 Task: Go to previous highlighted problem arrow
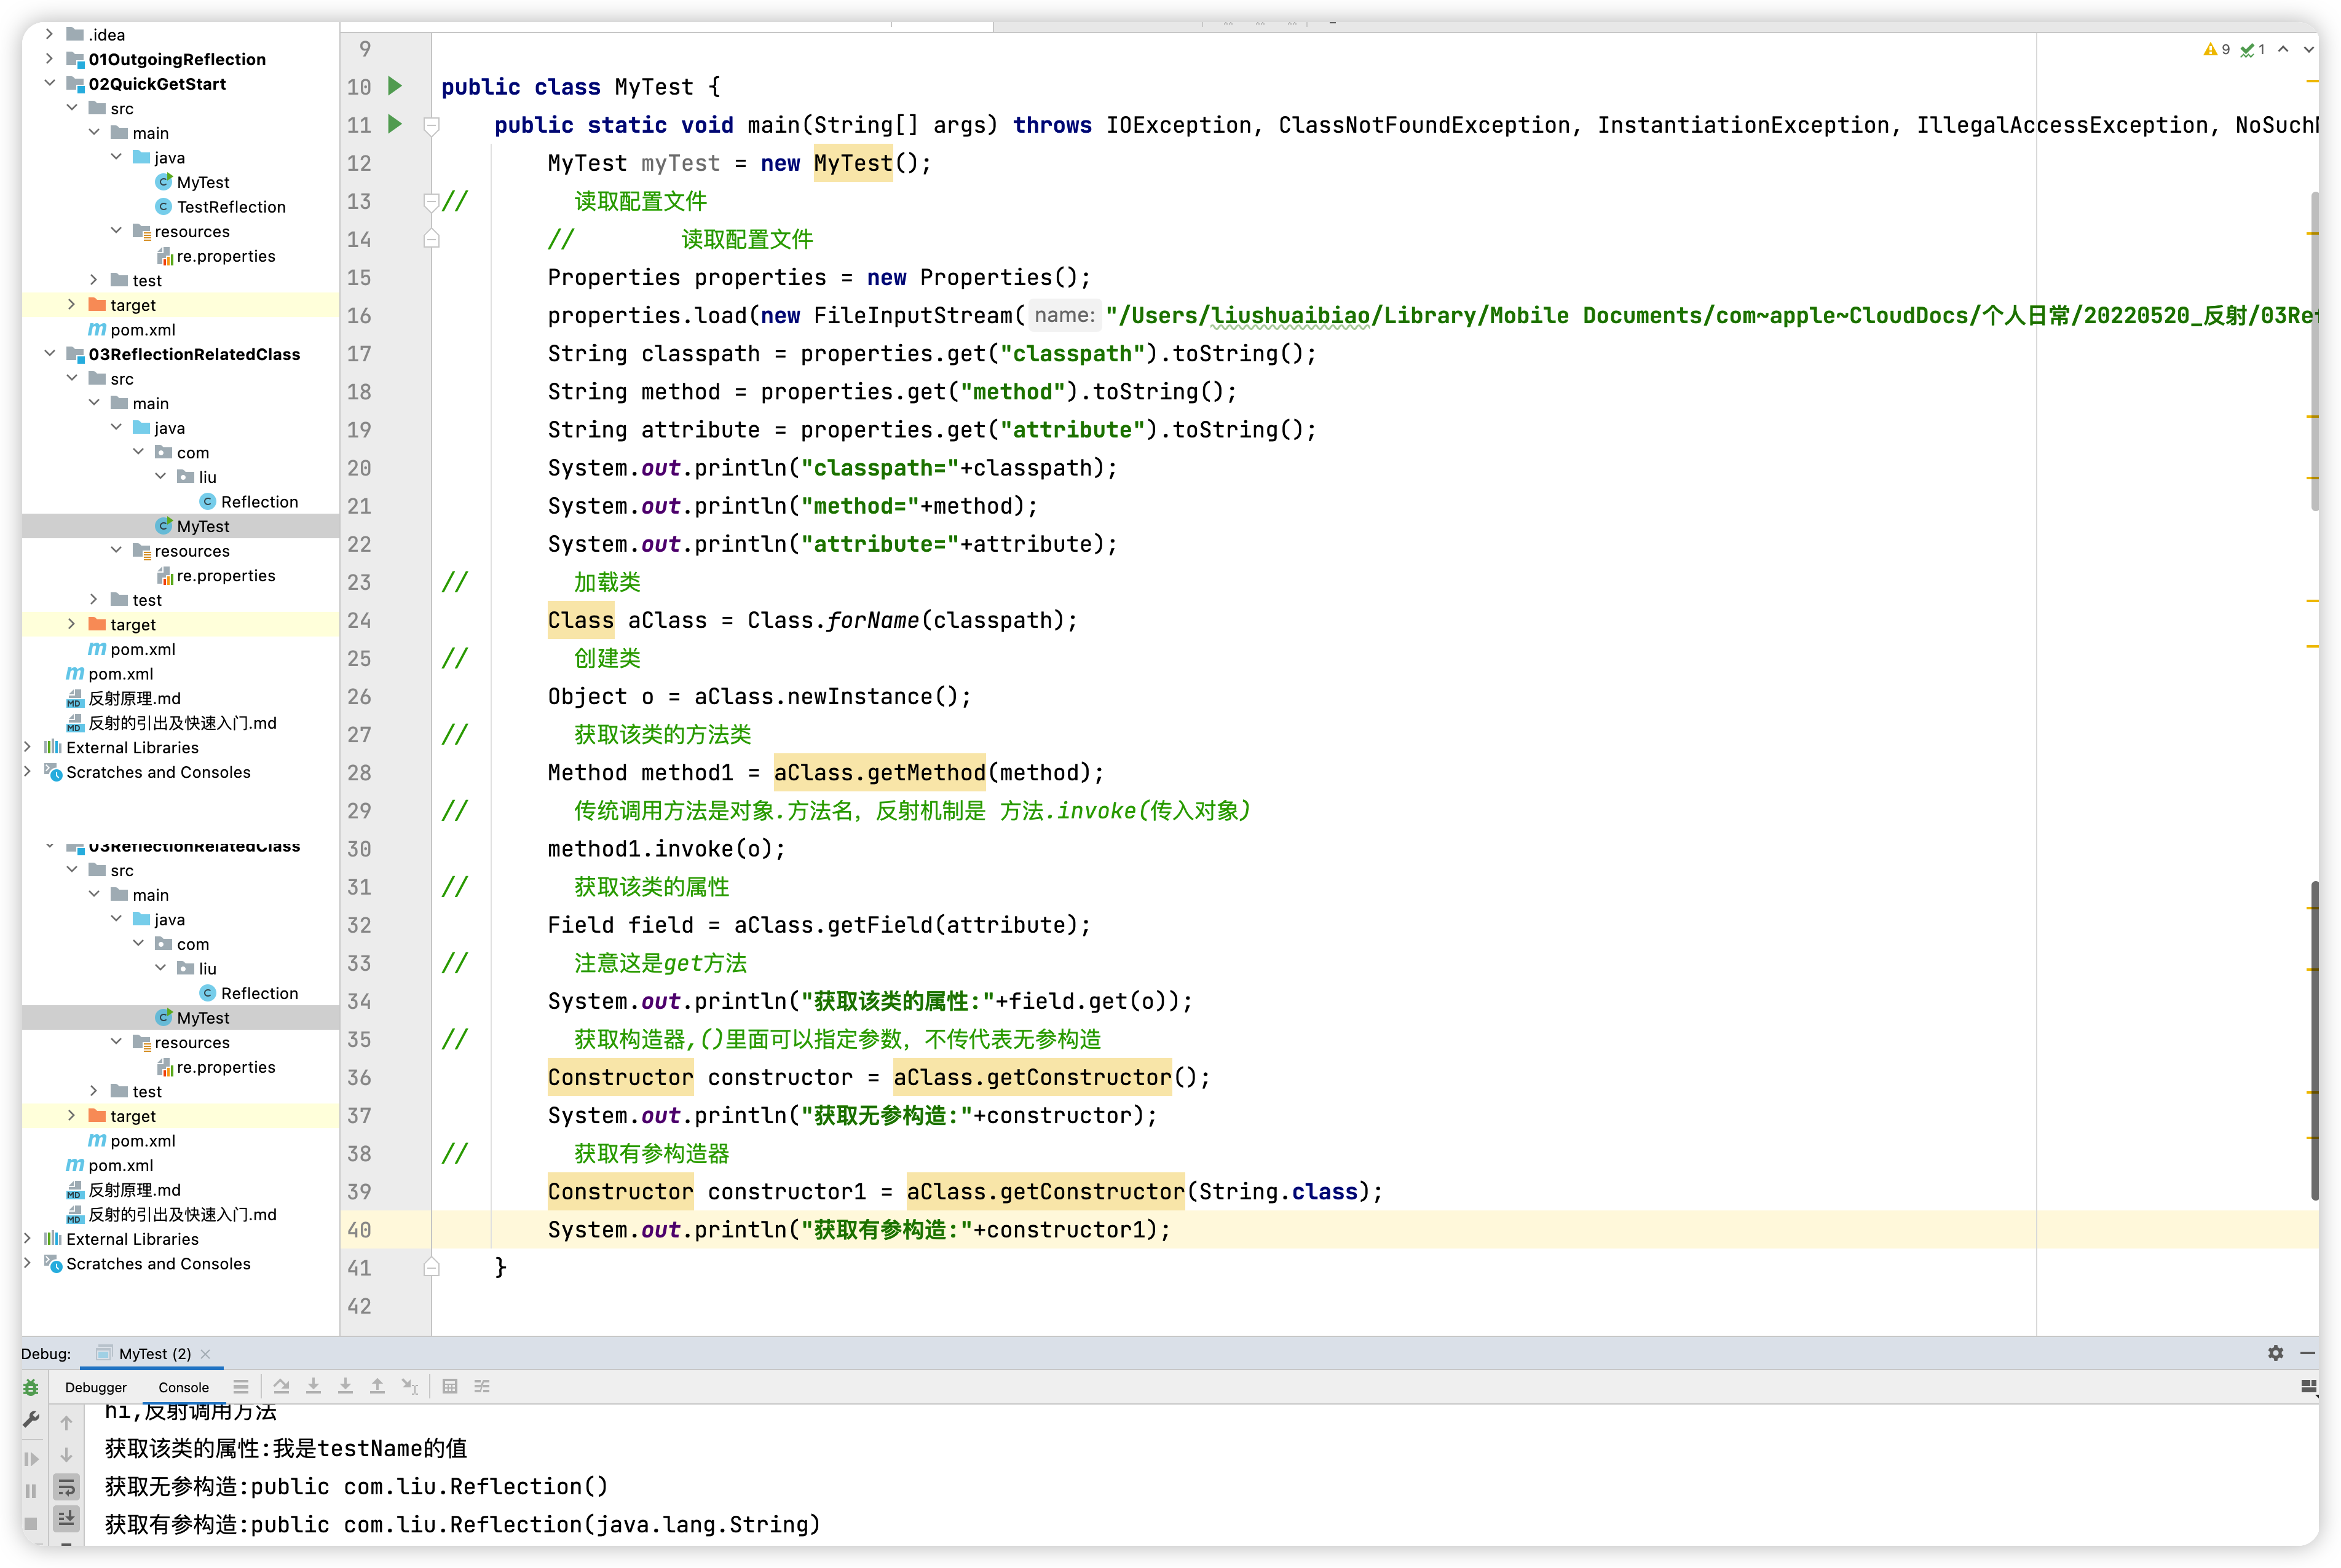(x=2283, y=49)
